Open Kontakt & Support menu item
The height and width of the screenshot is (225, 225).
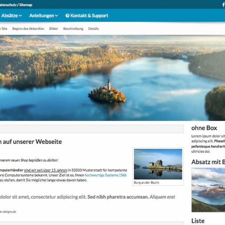(x=87, y=16)
